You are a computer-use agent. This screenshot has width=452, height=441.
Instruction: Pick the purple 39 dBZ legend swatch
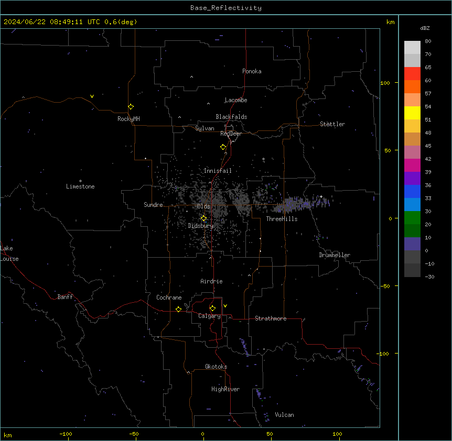pyautogui.click(x=412, y=178)
